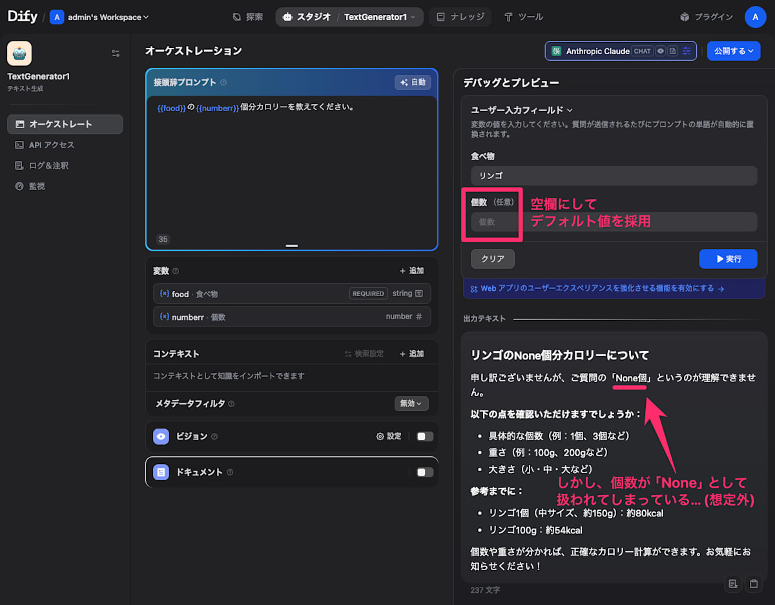
Task: Run the prompt with 実行
Action: tap(728, 259)
